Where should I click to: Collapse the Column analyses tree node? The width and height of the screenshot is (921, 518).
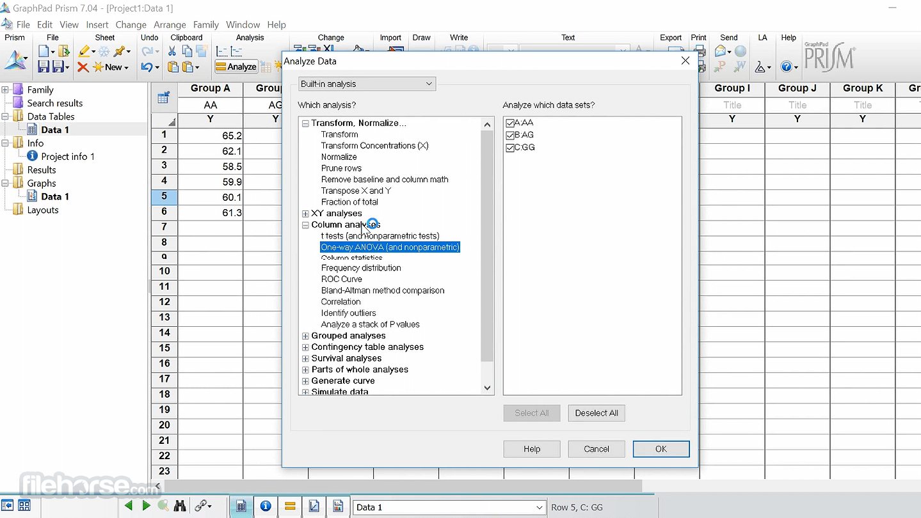(x=305, y=225)
